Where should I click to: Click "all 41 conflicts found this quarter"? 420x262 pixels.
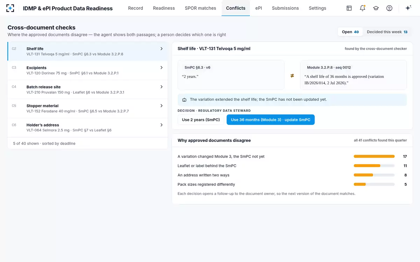(x=380, y=140)
